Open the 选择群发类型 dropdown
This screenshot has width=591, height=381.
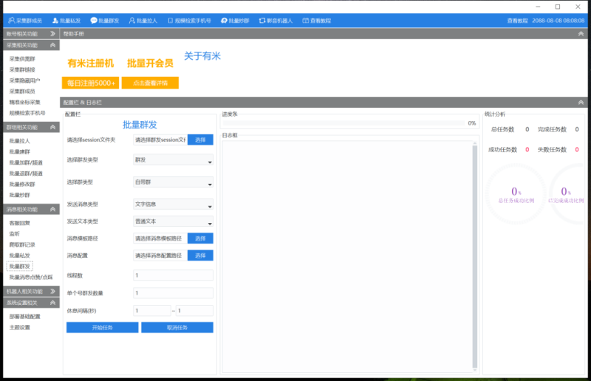pos(173,159)
